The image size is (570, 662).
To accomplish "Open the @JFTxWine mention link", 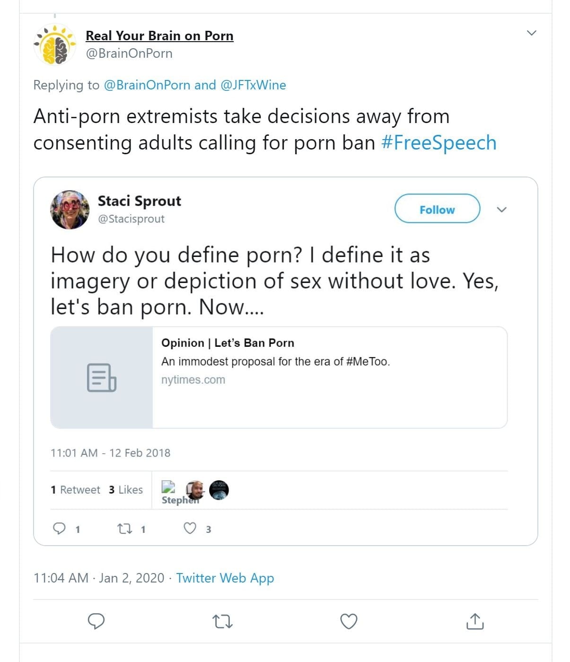I will coord(253,85).
